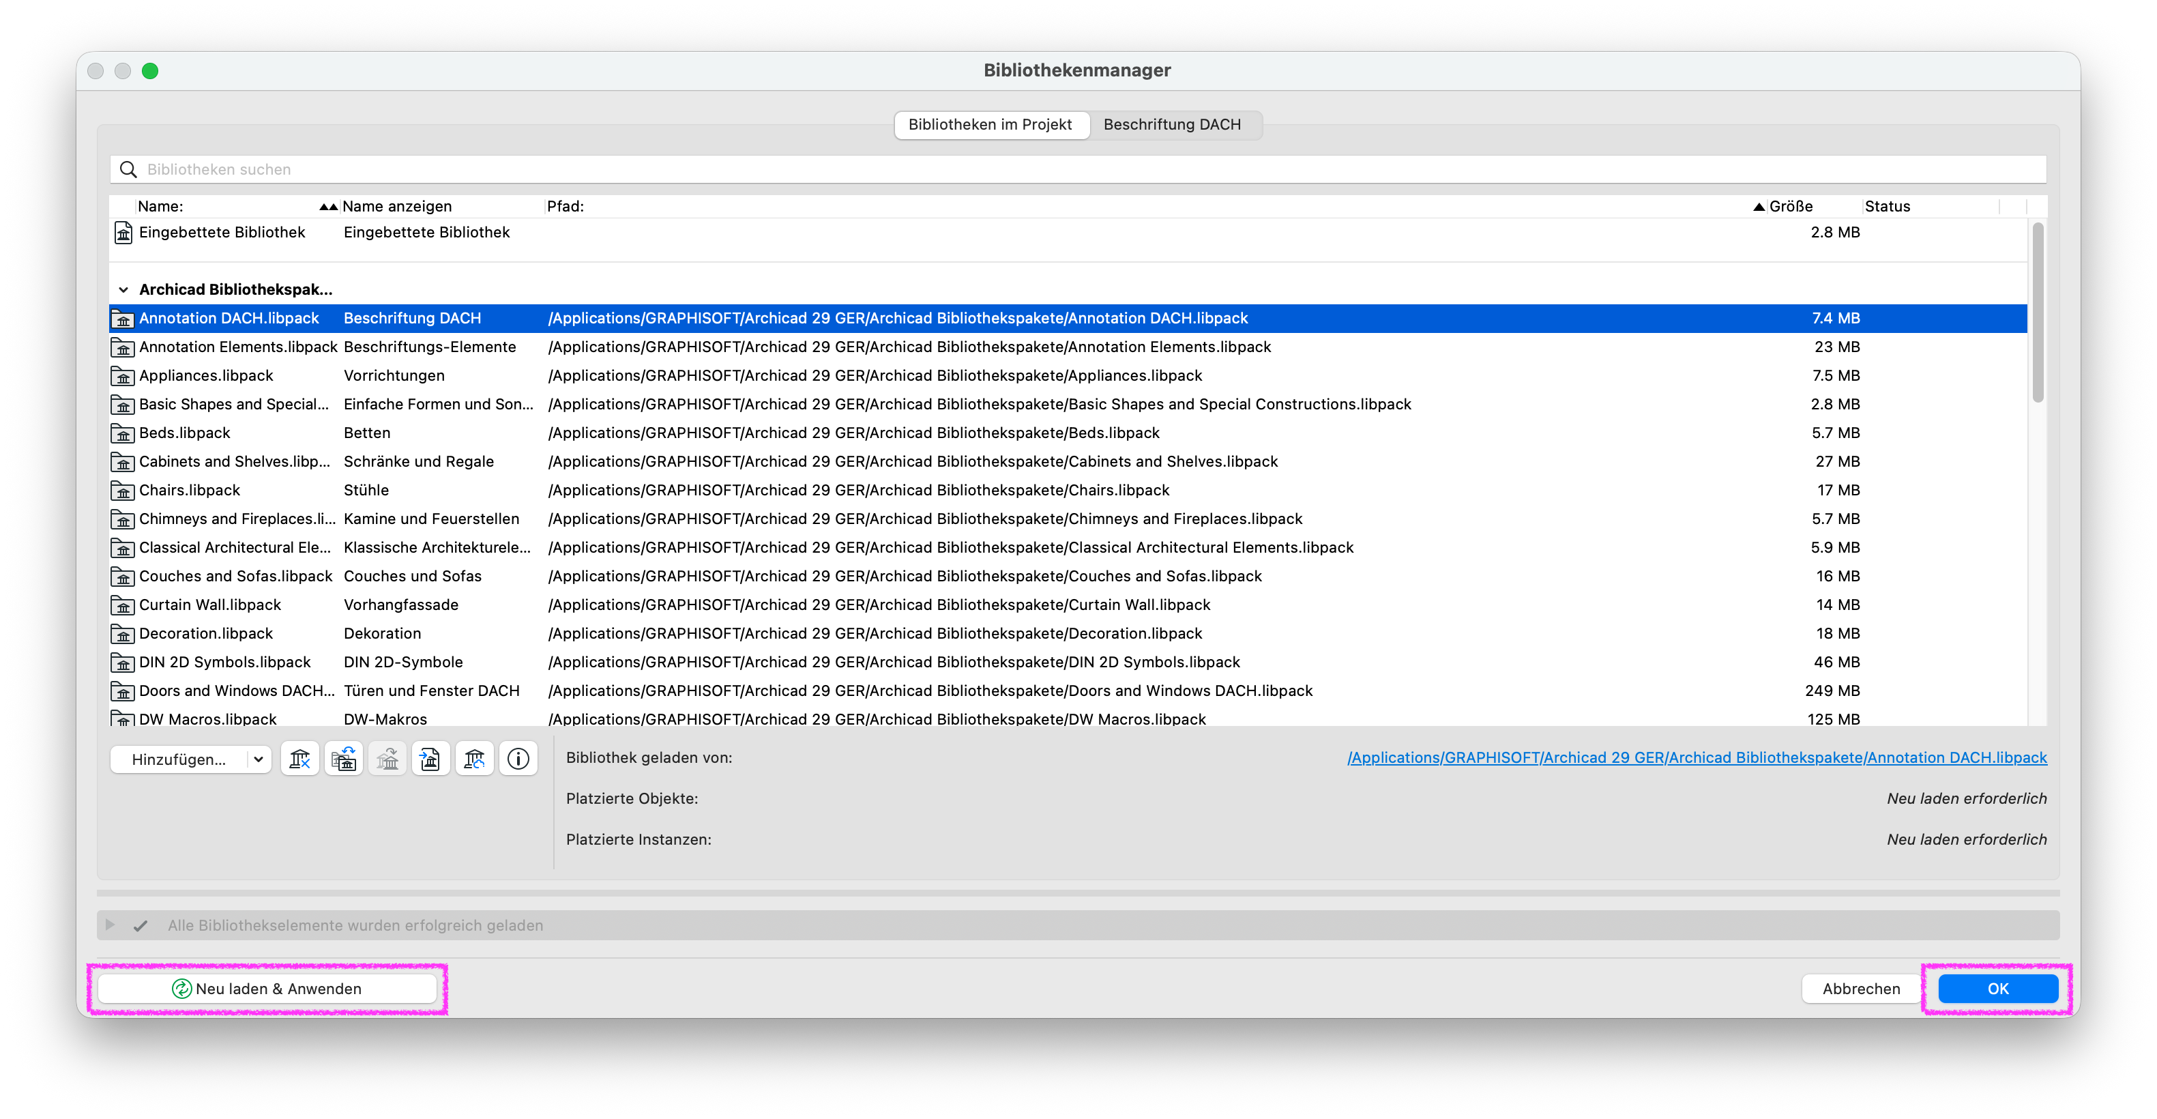Click the library icon of Couches and Sofas.libpack
The height and width of the screenshot is (1119, 2157).
(x=123, y=577)
